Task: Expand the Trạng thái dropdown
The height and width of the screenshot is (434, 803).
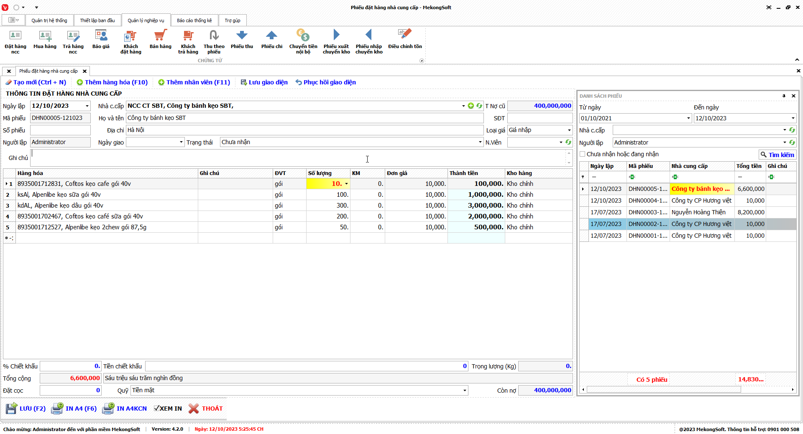Action: coord(480,142)
